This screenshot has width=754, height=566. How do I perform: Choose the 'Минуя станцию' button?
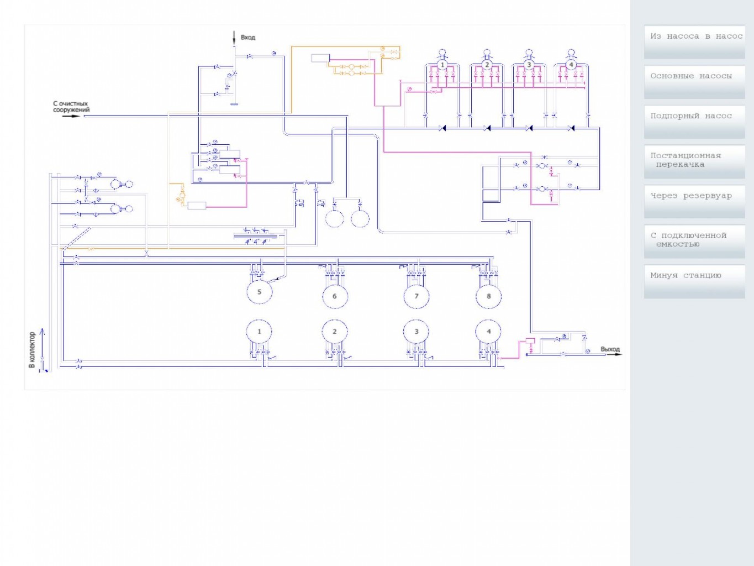pyautogui.click(x=694, y=281)
